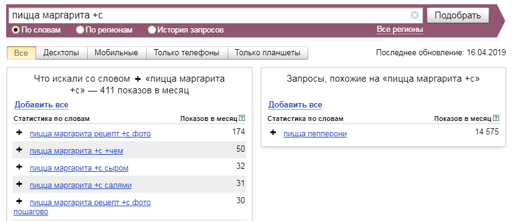Switch to the 'Только телефоны' tab
Viewport: 512px width, 221px height.
[x=187, y=53]
